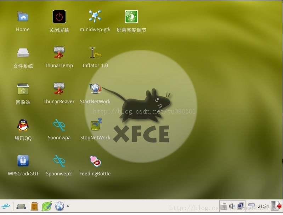This screenshot has width=283, height=215.
Task: Open the 文件系统 drive icon
Action: pos(23,53)
